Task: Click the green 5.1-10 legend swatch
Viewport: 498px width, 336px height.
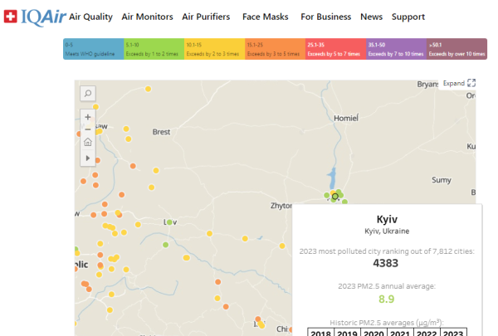Action: pos(154,50)
